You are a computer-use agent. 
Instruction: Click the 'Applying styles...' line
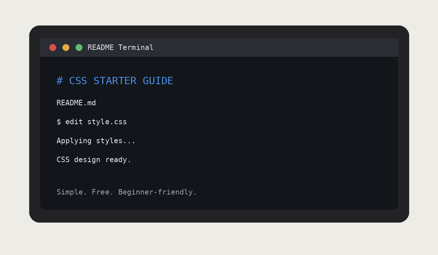(x=96, y=141)
